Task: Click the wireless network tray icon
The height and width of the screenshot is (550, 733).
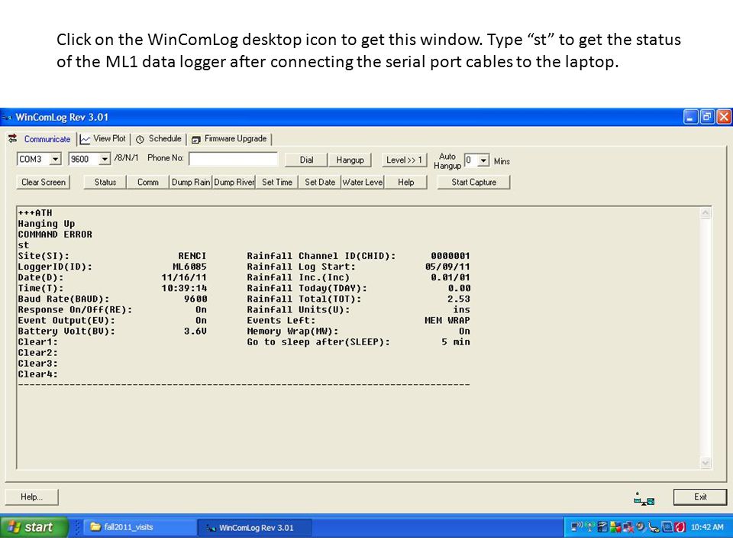Action: [x=576, y=527]
